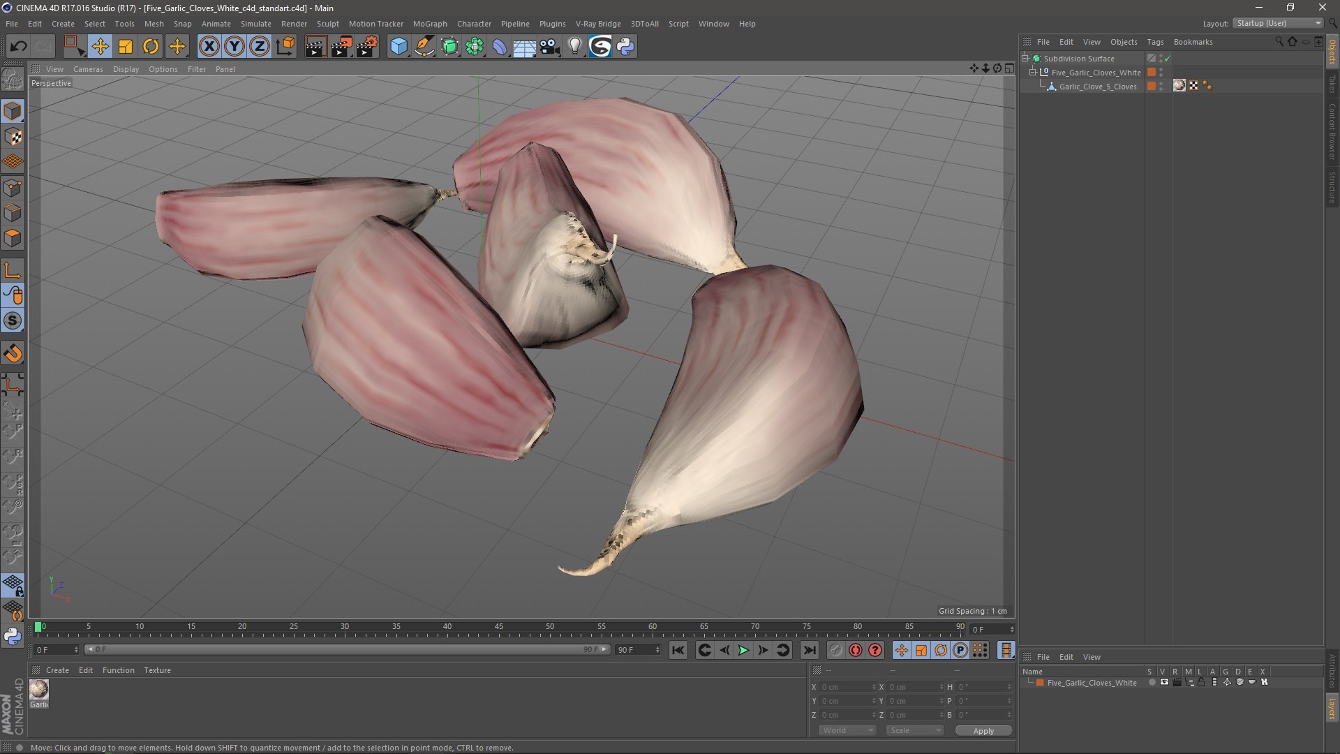The image size is (1340, 754).
Task: Add a Camera object icon
Action: coord(550,47)
